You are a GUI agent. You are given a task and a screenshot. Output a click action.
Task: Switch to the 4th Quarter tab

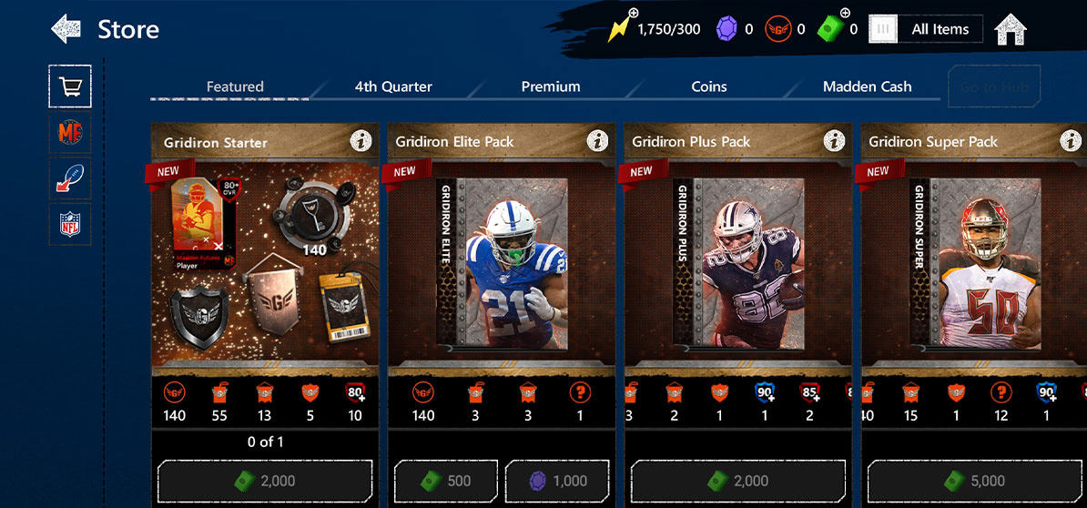pyautogui.click(x=393, y=86)
